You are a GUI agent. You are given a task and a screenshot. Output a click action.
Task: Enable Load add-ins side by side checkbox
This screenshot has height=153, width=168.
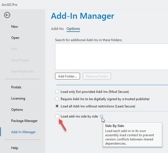coord(57,116)
